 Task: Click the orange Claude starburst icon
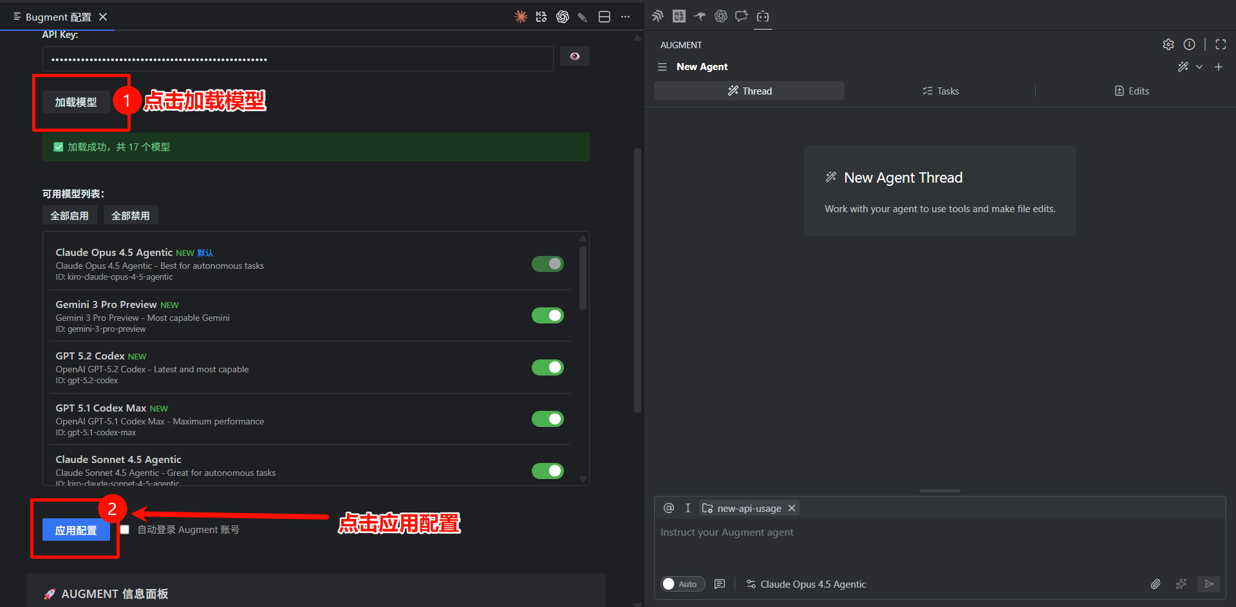[521, 17]
